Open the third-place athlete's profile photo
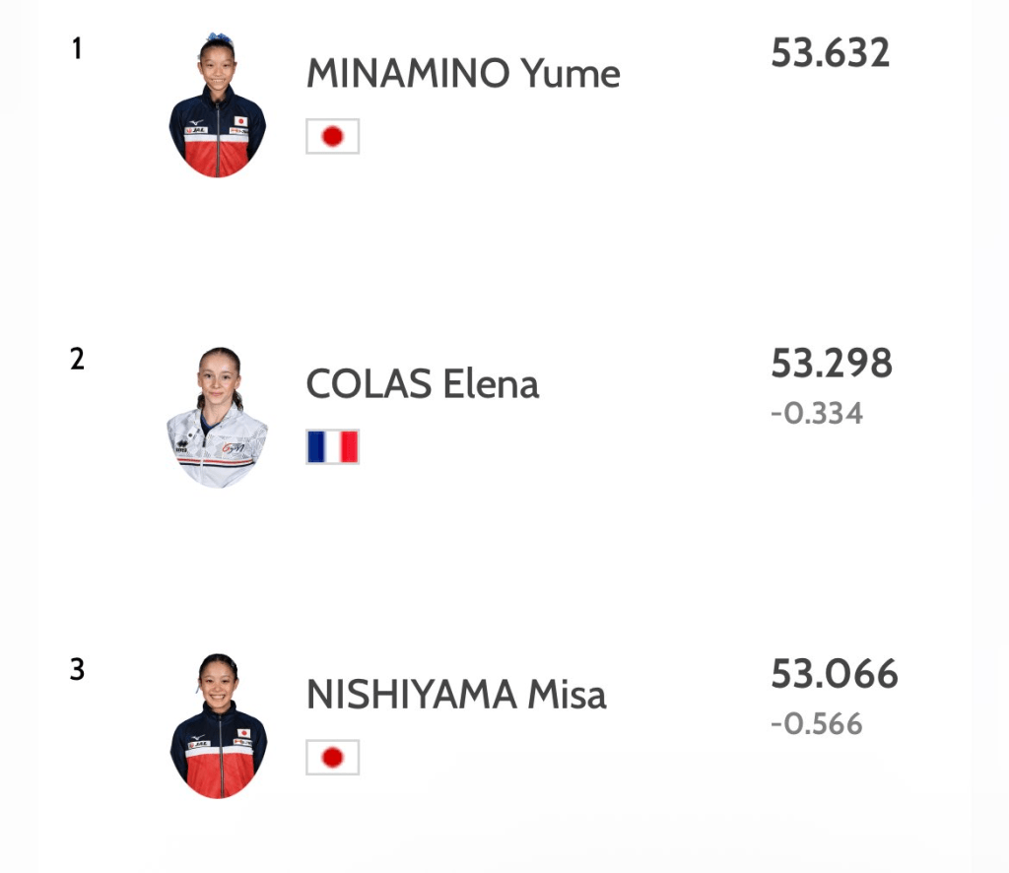1009x873 pixels. click(218, 726)
